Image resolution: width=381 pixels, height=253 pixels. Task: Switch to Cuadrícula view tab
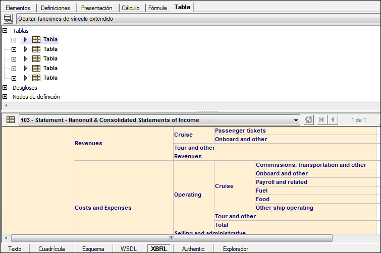coord(52,248)
